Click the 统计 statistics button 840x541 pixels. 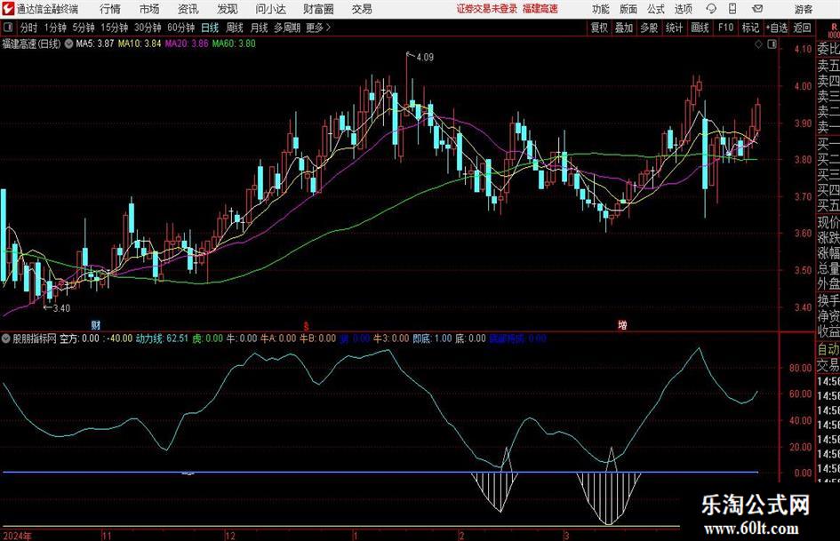[674, 28]
